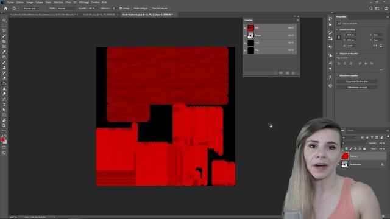Hide the RVB channel eye
Image resolution: width=390 pixels, height=219 pixels.
tap(245, 28)
